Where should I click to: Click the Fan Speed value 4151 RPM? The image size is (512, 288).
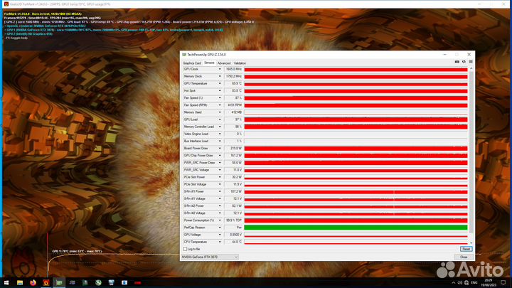[233, 105]
